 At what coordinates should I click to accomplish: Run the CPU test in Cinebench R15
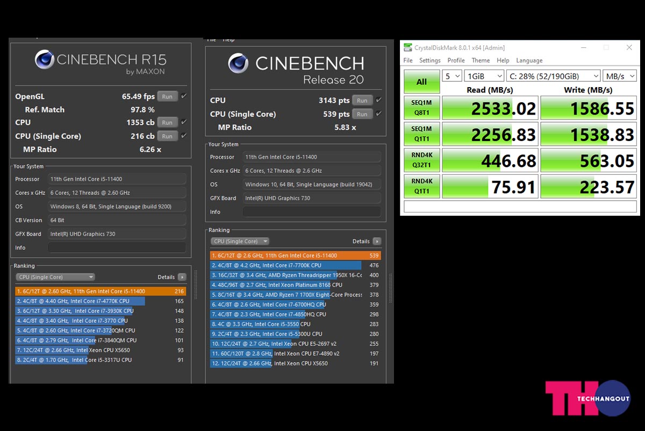167,122
